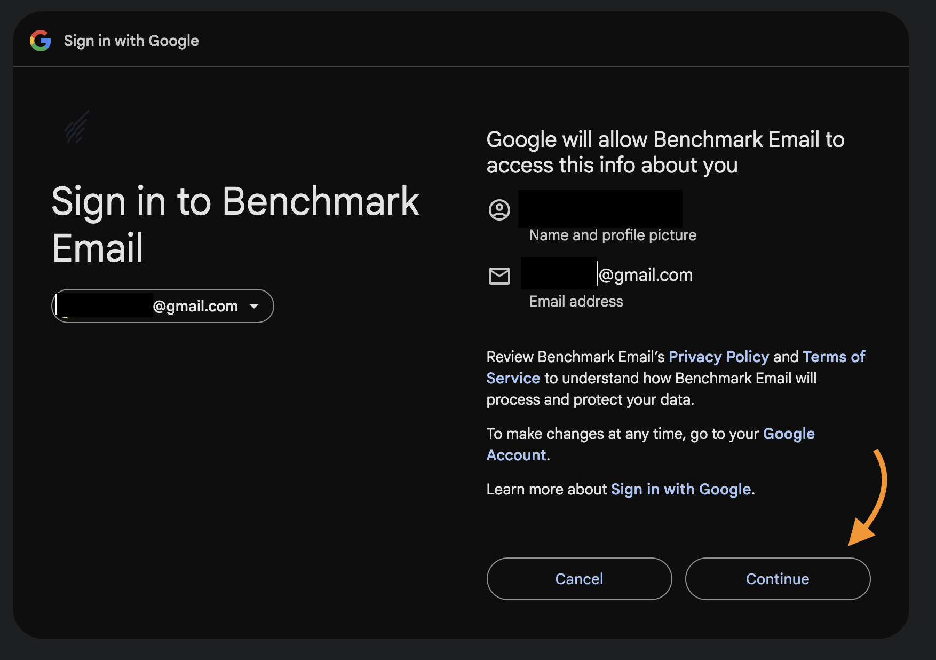Click the 'Sign in to Benchmark Email' heading
Image resolution: width=936 pixels, height=660 pixels.
click(235, 224)
